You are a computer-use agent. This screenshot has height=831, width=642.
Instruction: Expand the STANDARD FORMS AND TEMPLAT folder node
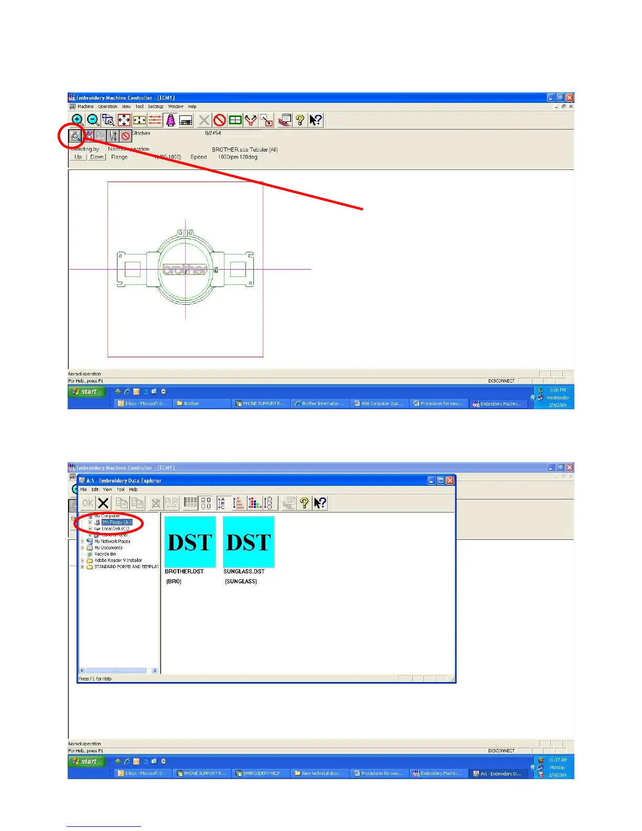coord(82,567)
